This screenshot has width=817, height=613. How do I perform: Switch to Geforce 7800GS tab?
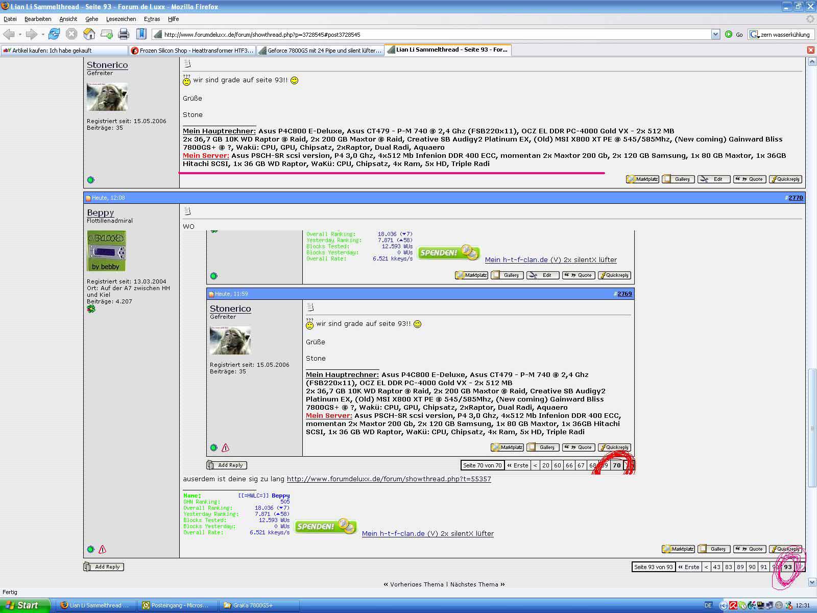click(x=320, y=50)
